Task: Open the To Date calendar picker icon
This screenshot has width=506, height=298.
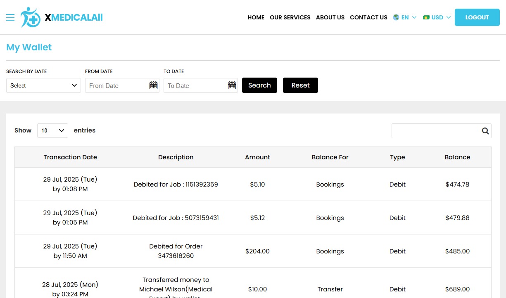Action: click(232, 85)
